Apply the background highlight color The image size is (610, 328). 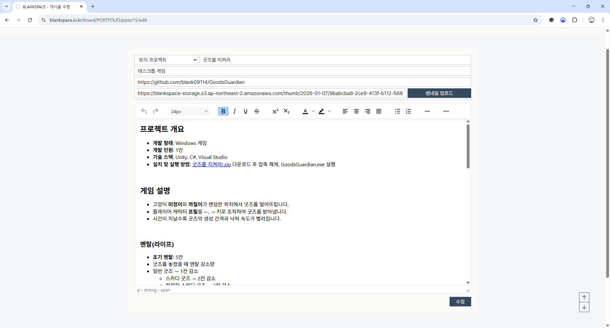pyautogui.click(x=322, y=111)
